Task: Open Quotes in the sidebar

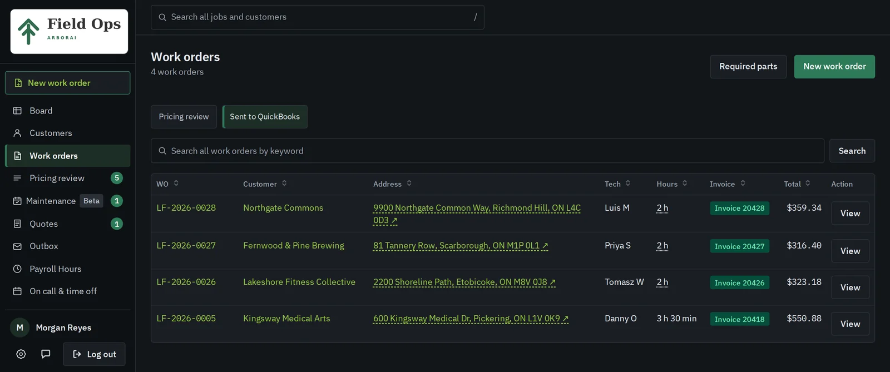Action: tap(68, 224)
